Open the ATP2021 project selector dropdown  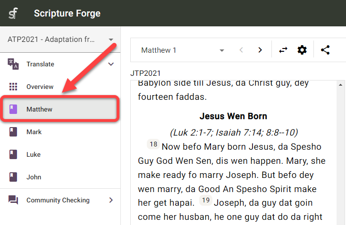(x=60, y=40)
